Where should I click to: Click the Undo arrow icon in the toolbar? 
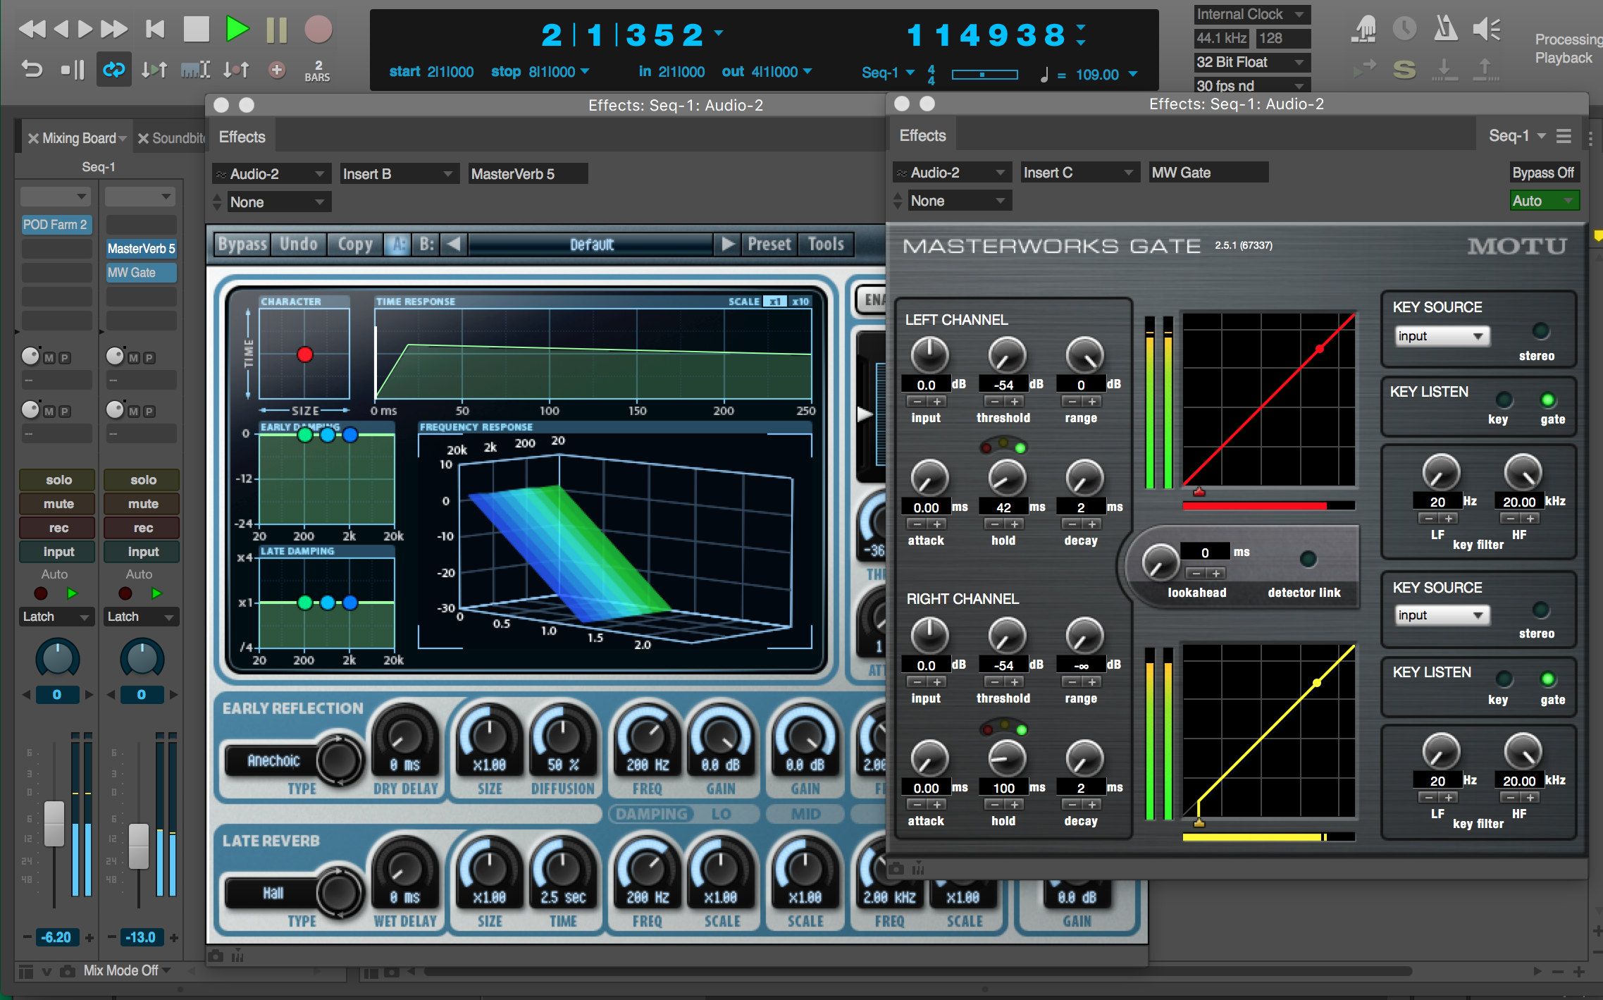click(32, 69)
